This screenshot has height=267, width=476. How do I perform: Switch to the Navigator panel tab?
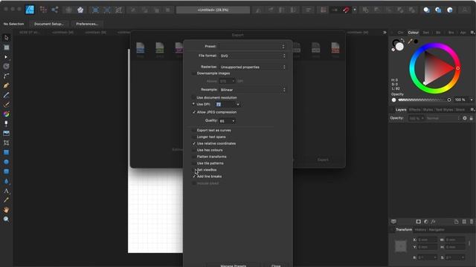[x=437, y=230]
